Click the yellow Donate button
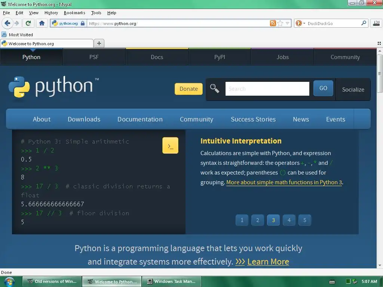Screen dimensions: 383x287 click(189, 89)
